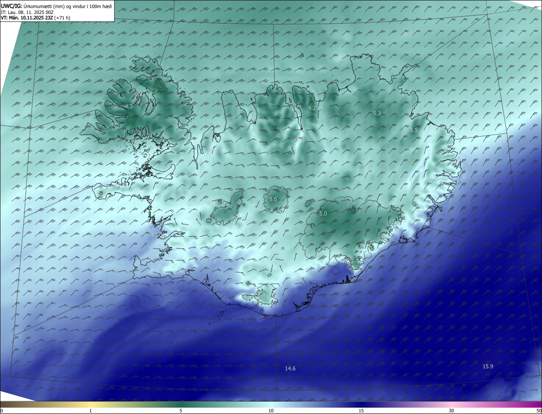542x414 pixels.
Task: Click the 10 tick on the colour scale
Action: (x=271, y=411)
